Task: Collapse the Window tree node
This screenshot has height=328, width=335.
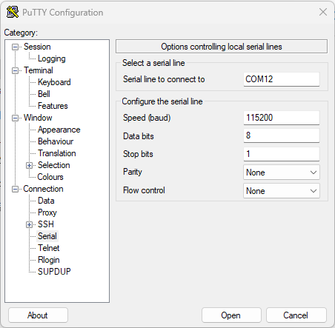Action: 16,118
